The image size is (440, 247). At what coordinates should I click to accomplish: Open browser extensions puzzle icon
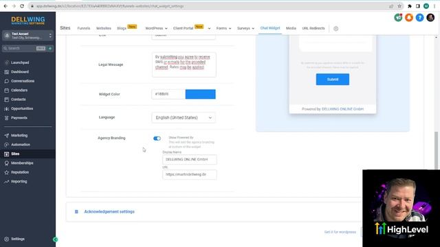[410, 6]
